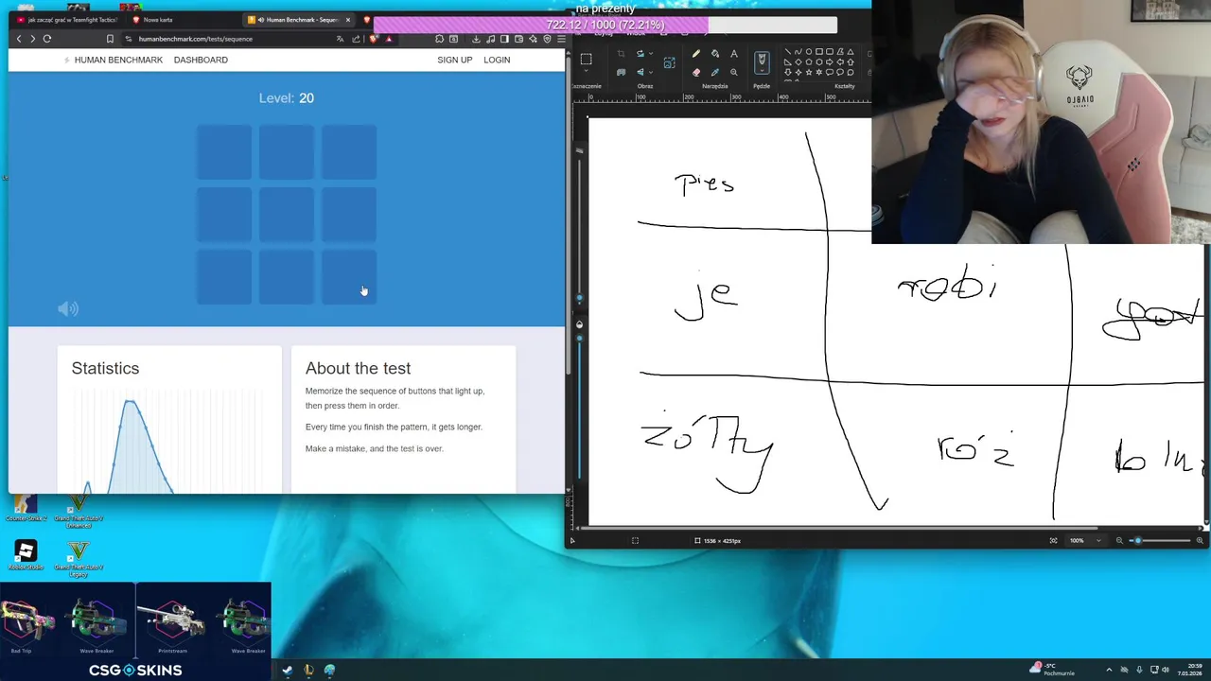1211x681 pixels.
Task: Click the fit to window icon in Paint
Action: [x=1053, y=540]
